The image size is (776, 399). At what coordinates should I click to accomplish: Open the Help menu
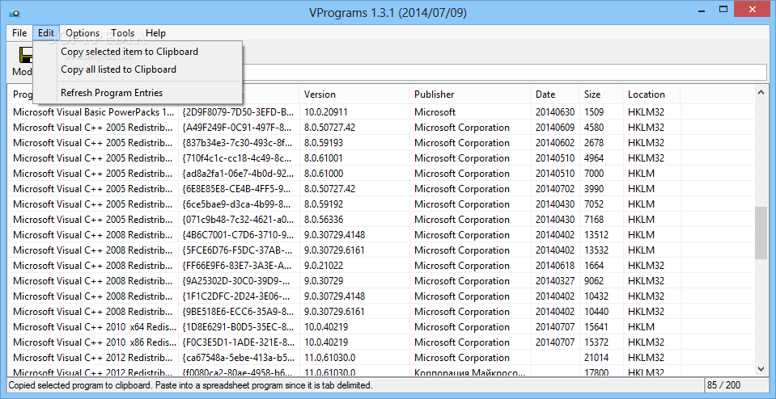pyautogui.click(x=155, y=33)
